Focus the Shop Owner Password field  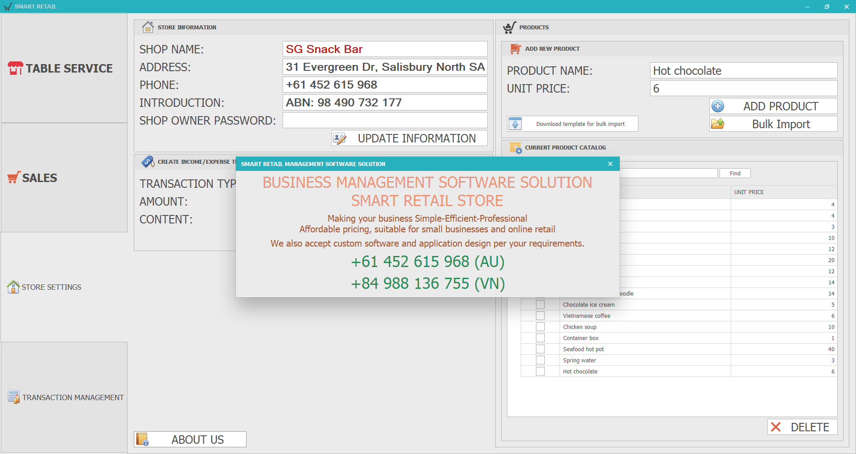point(385,121)
